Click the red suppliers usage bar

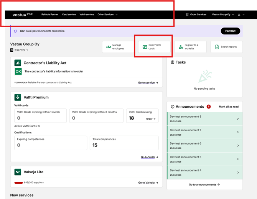point(18,183)
